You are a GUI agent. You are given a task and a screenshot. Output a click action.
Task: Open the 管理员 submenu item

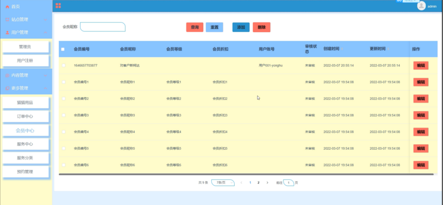pos(26,47)
